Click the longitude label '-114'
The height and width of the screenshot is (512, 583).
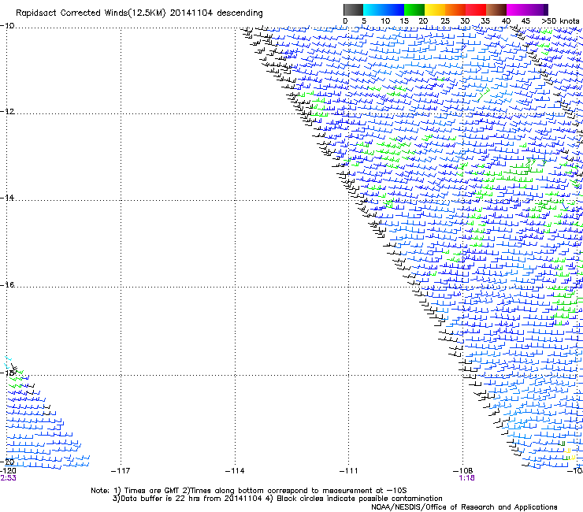[x=235, y=471]
